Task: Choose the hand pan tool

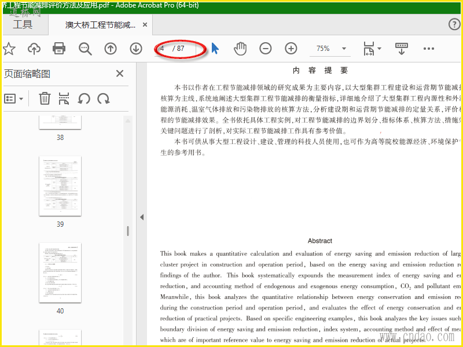Action: pyautogui.click(x=240, y=49)
